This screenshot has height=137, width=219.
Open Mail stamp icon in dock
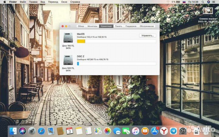pyautogui.click(x=51, y=131)
